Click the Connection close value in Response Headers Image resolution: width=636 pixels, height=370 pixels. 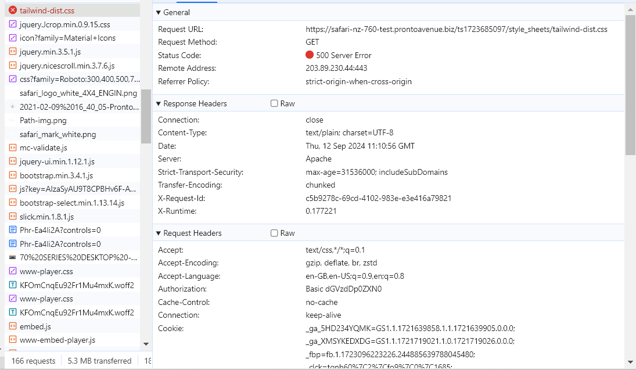pos(314,120)
